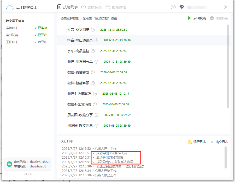Click help icon beside 微信4-收藏转发
The width and height of the screenshot is (235, 182).
coord(95,94)
